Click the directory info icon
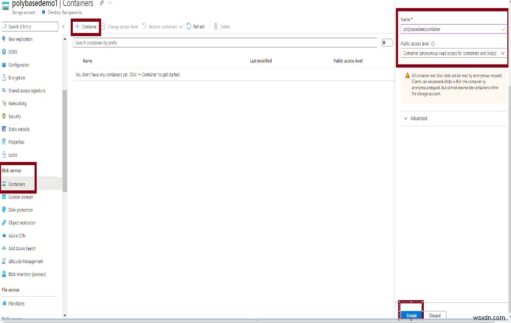The image size is (511, 323). [x=43, y=12]
